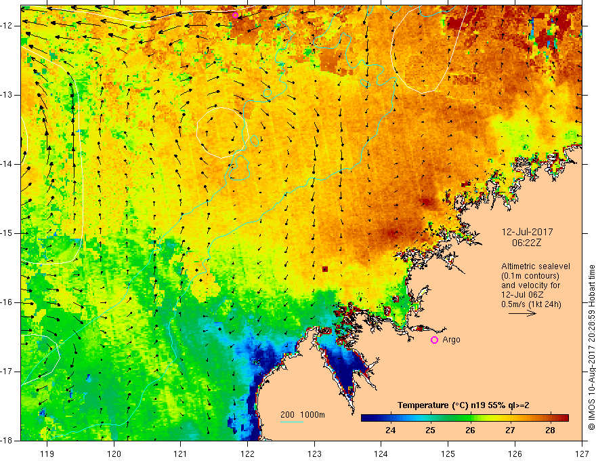Click the cyan isobath legend line
Image resolution: width=596 pixels, height=461 pixels.
tap(292, 422)
